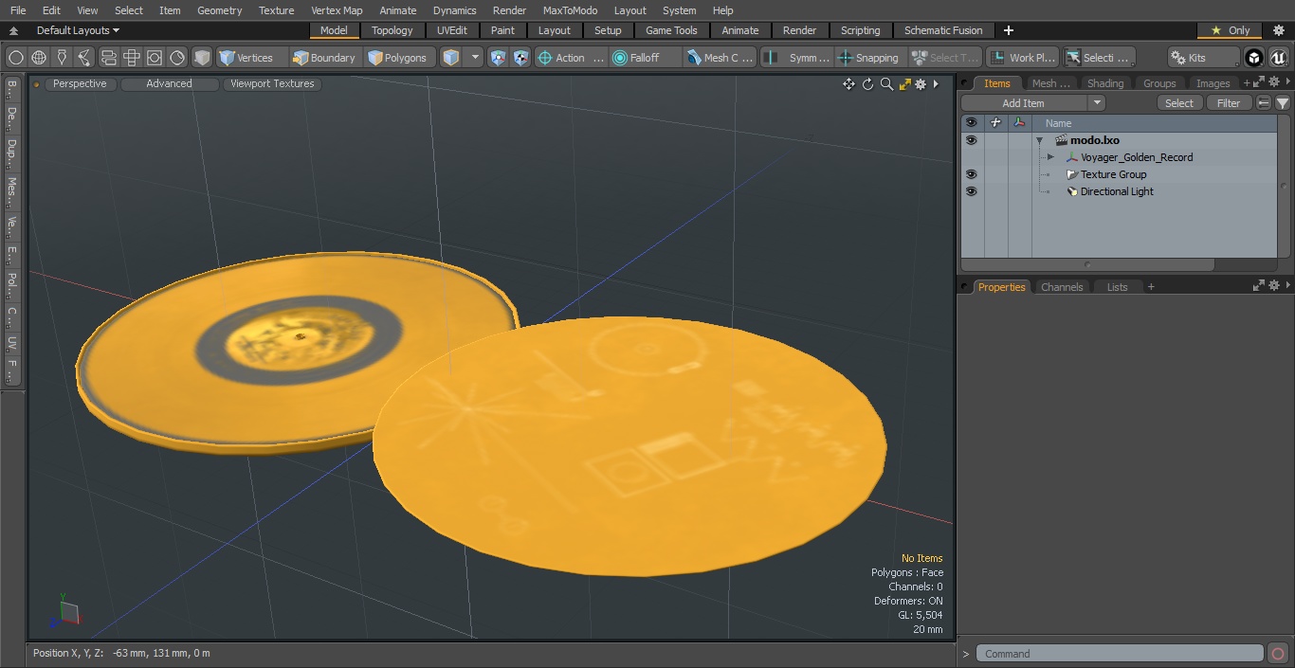The width and height of the screenshot is (1295, 668).
Task: Open Items panel settings gear
Action: (x=1274, y=83)
